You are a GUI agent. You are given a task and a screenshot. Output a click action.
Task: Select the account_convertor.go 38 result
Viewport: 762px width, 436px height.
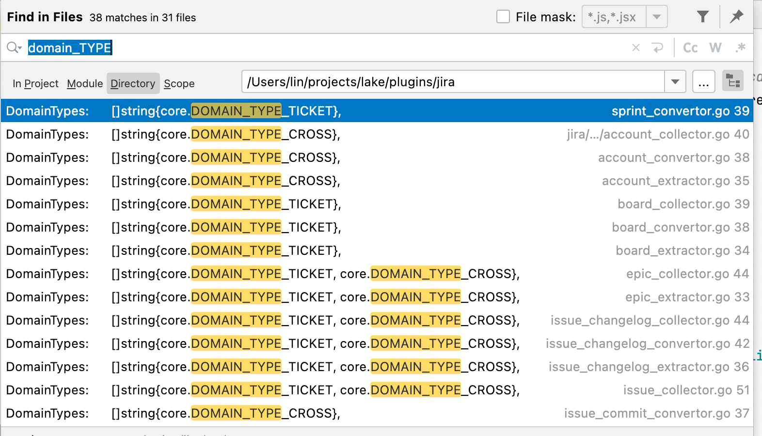tap(377, 157)
